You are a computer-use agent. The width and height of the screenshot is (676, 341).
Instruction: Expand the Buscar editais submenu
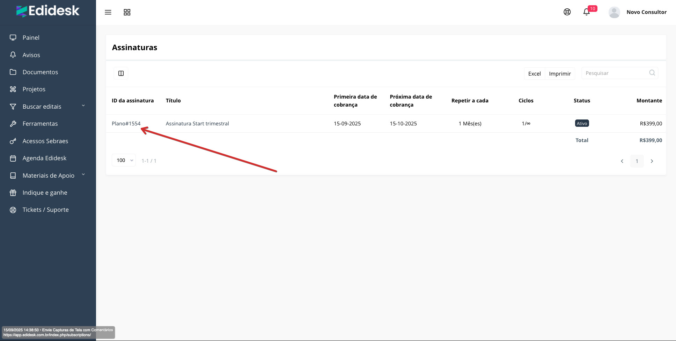[83, 106]
